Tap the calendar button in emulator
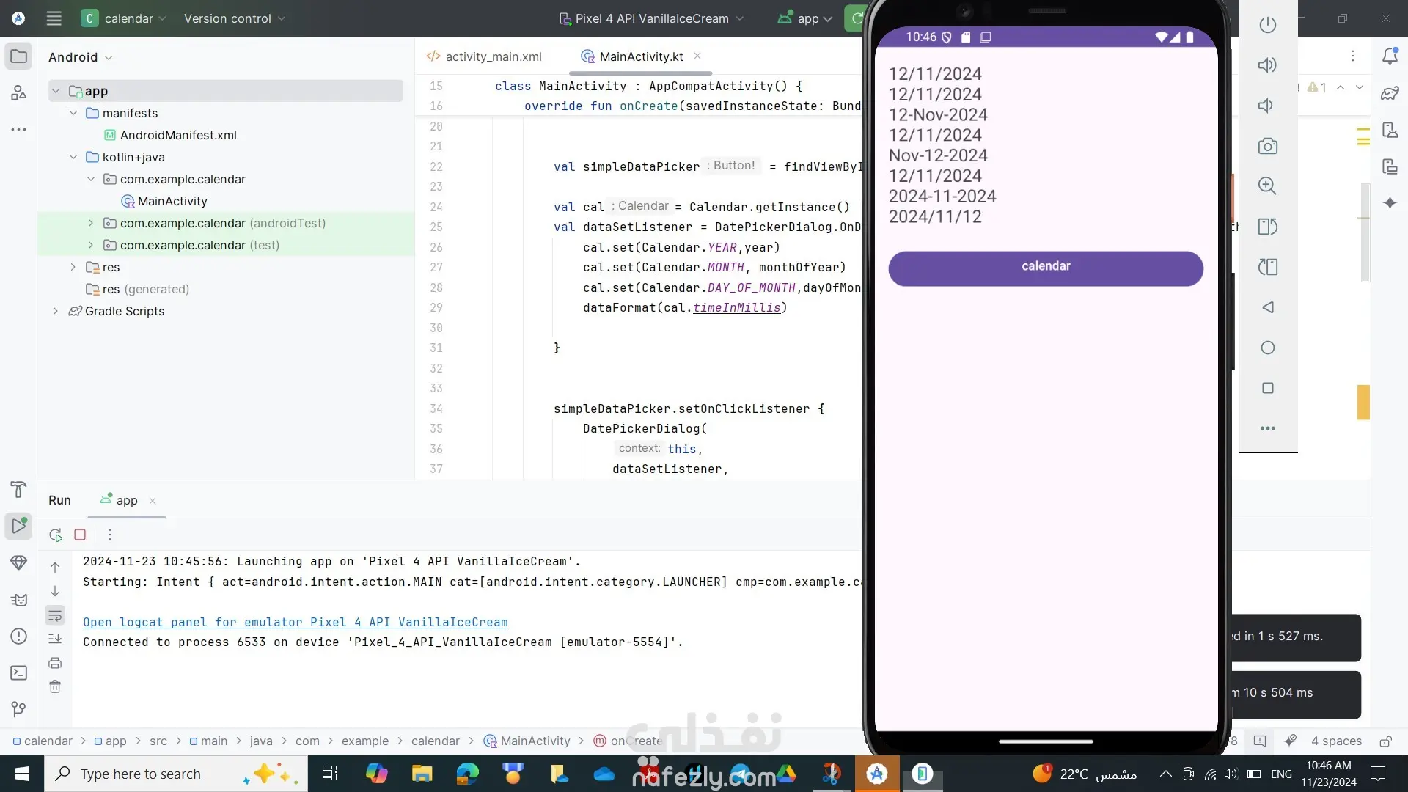The width and height of the screenshot is (1408, 792). coord(1045,267)
